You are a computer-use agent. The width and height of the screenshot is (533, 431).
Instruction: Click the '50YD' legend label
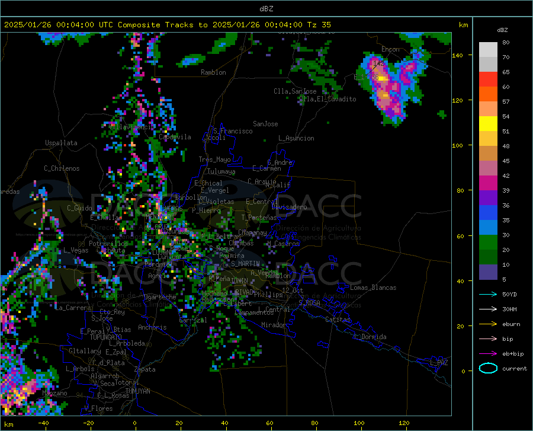click(x=509, y=294)
